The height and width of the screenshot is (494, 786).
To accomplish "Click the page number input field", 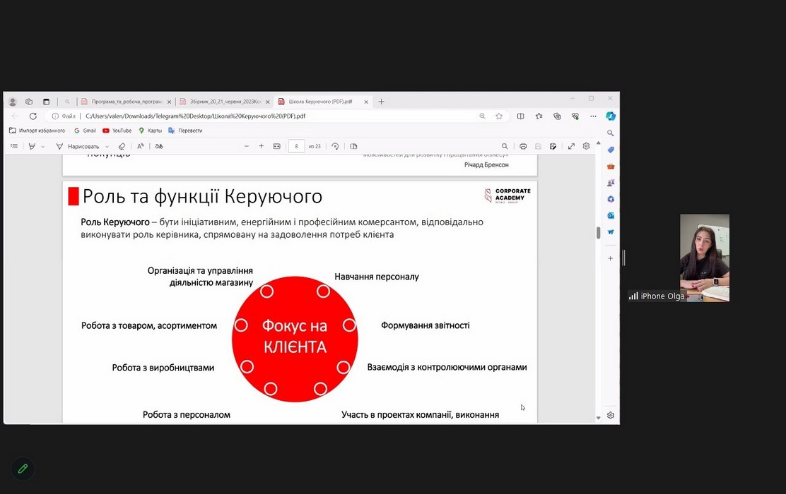I will coord(296,146).
